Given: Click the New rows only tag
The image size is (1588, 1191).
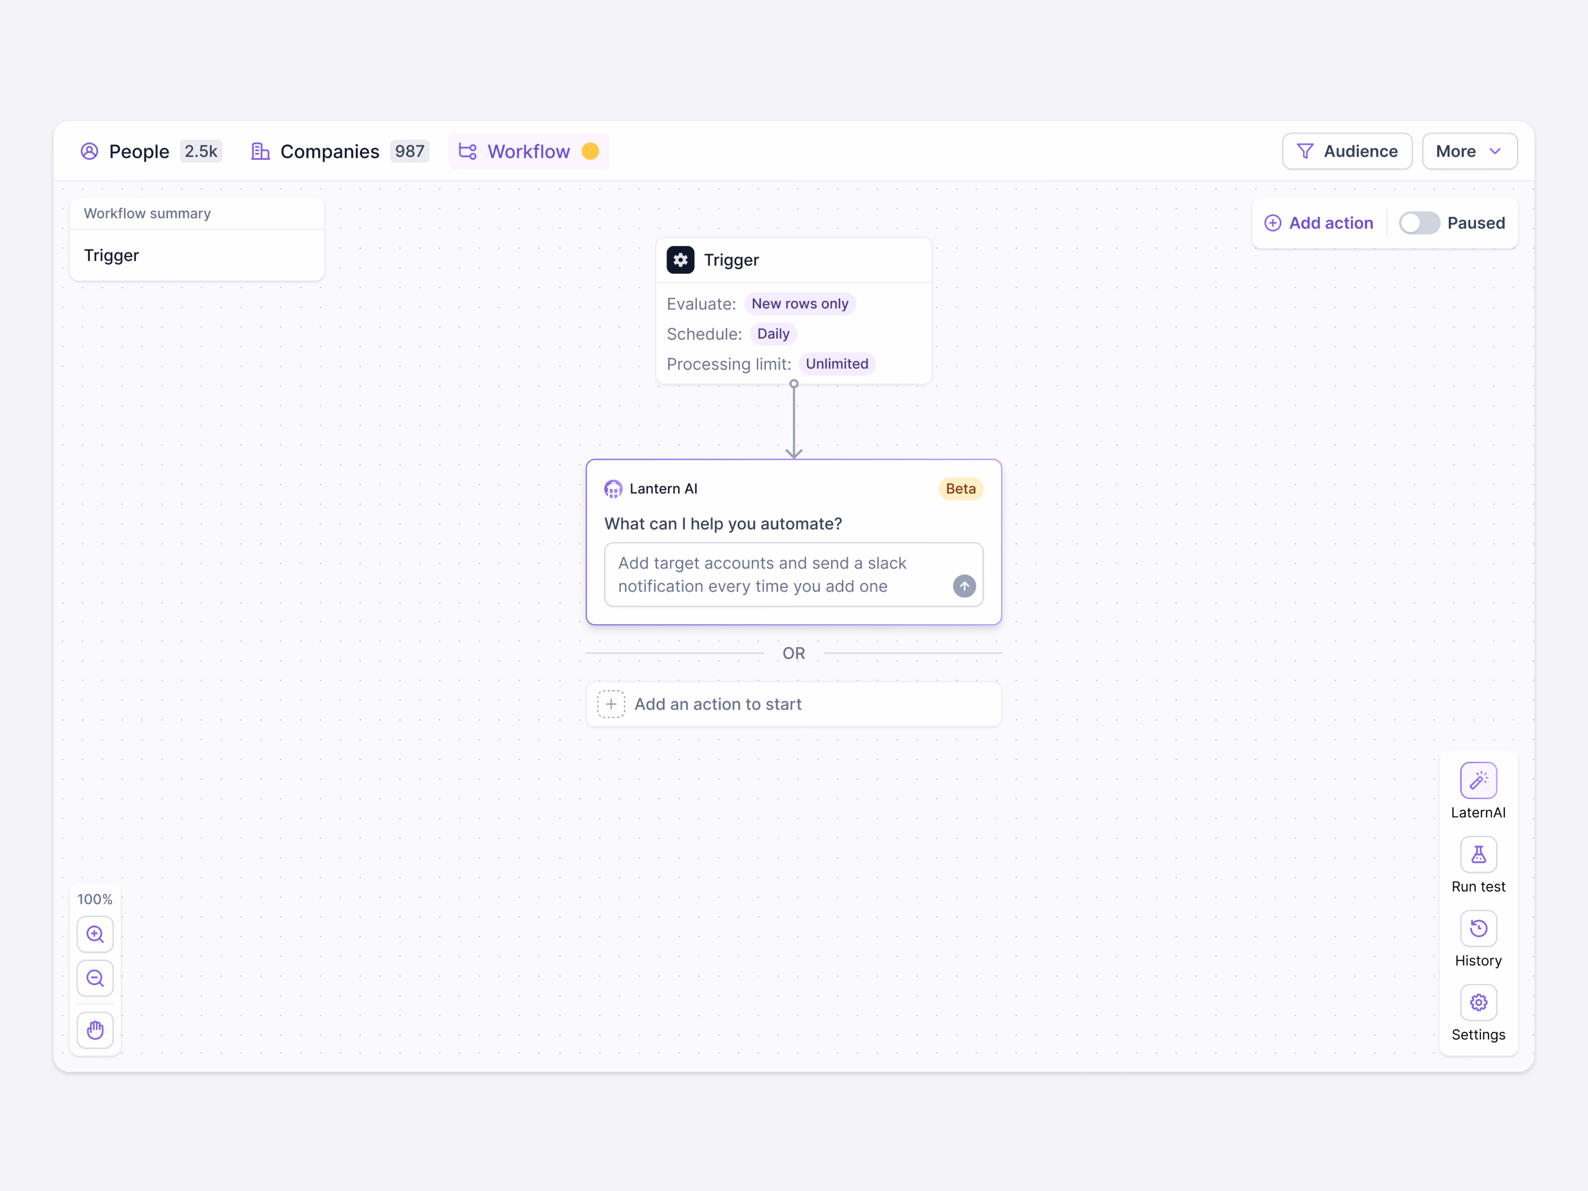Looking at the screenshot, I should tap(800, 304).
